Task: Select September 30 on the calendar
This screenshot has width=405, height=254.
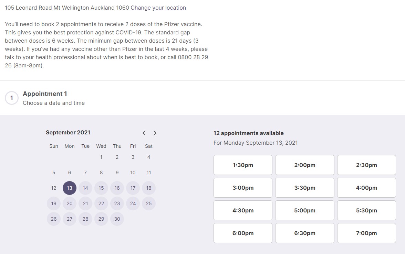Action: point(117,219)
